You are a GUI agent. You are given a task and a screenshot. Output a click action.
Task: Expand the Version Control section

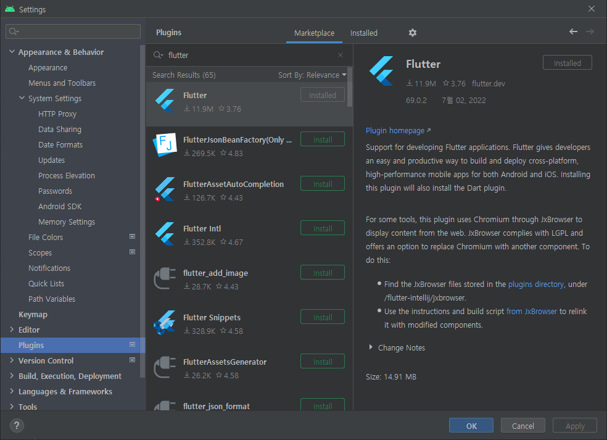(12, 360)
